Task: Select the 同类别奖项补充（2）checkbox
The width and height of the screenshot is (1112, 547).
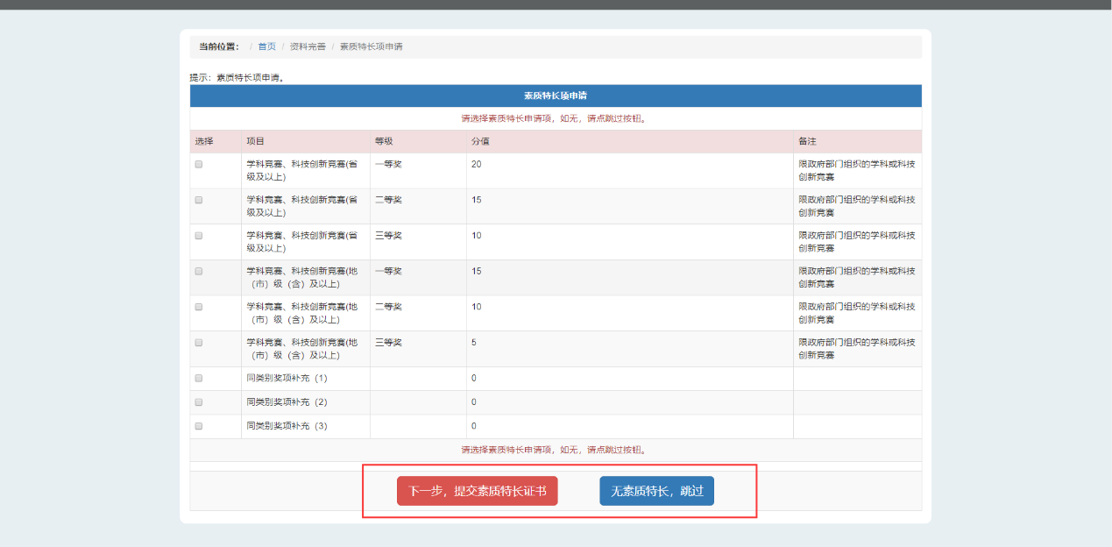Action: point(199,402)
